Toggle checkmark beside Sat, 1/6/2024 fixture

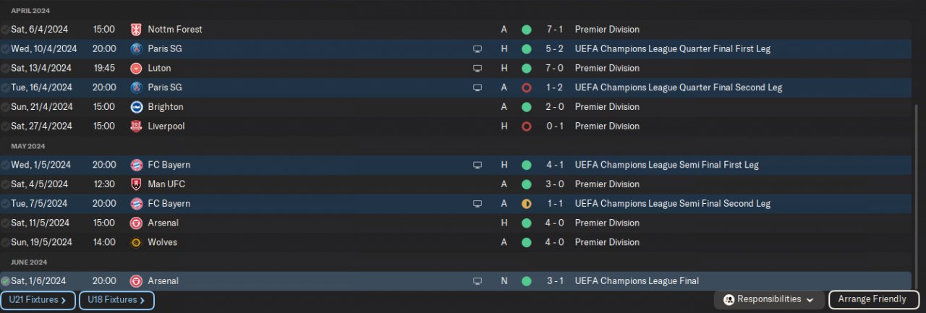point(5,281)
